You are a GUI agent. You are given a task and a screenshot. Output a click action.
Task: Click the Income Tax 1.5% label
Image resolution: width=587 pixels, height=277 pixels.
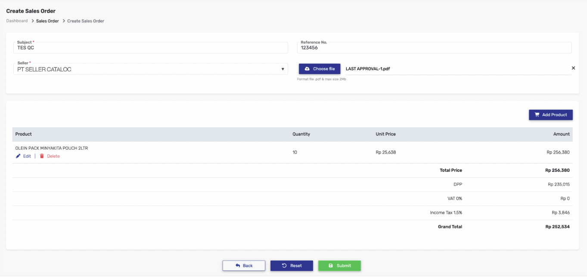point(446,212)
